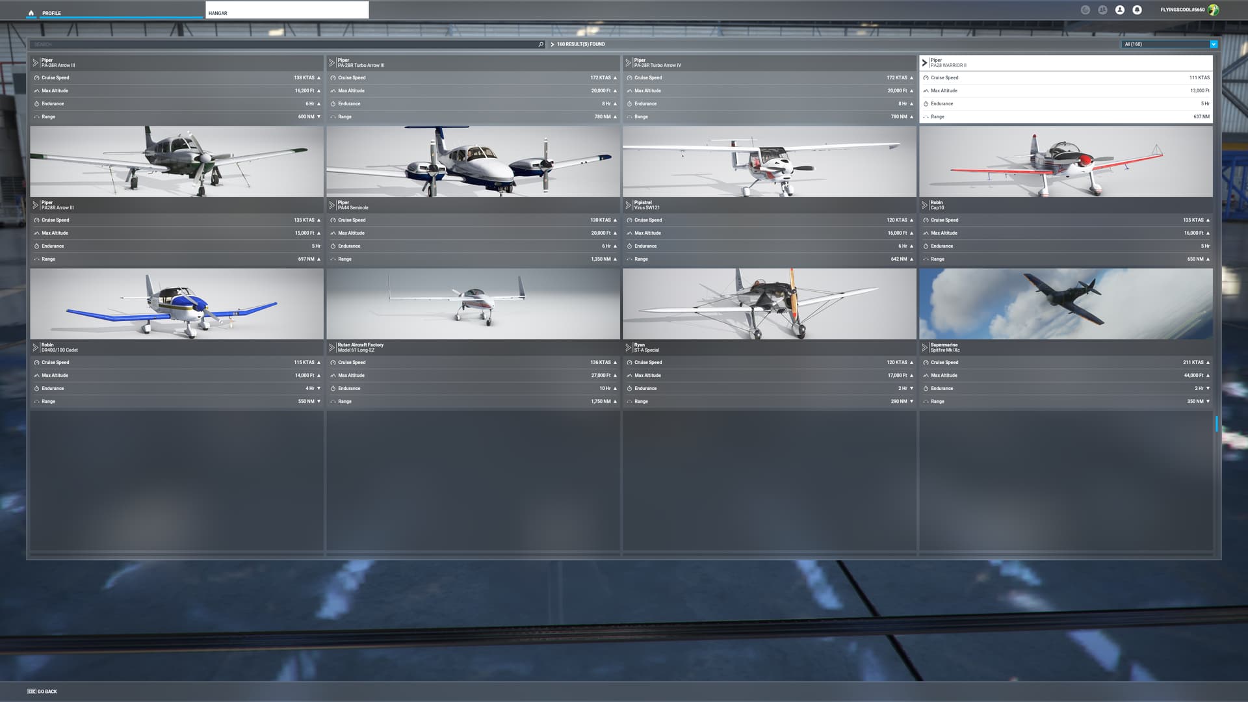Click the results found arrow icon
This screenshot has height=702, width=1248.
[552, 44]
